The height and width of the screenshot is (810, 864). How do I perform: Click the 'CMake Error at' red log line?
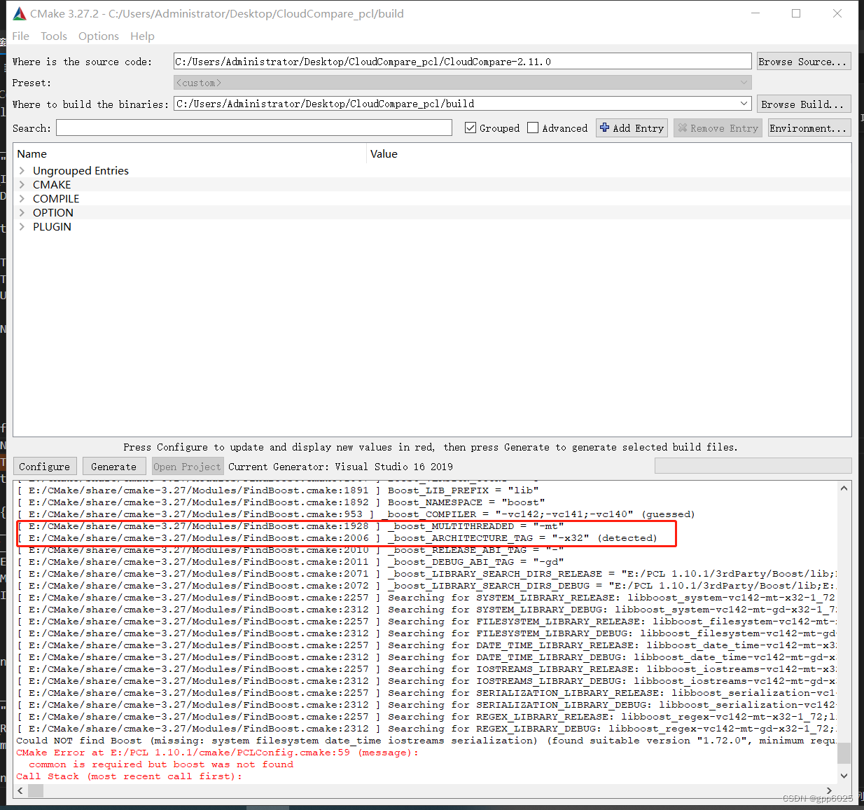coord(218,753)
